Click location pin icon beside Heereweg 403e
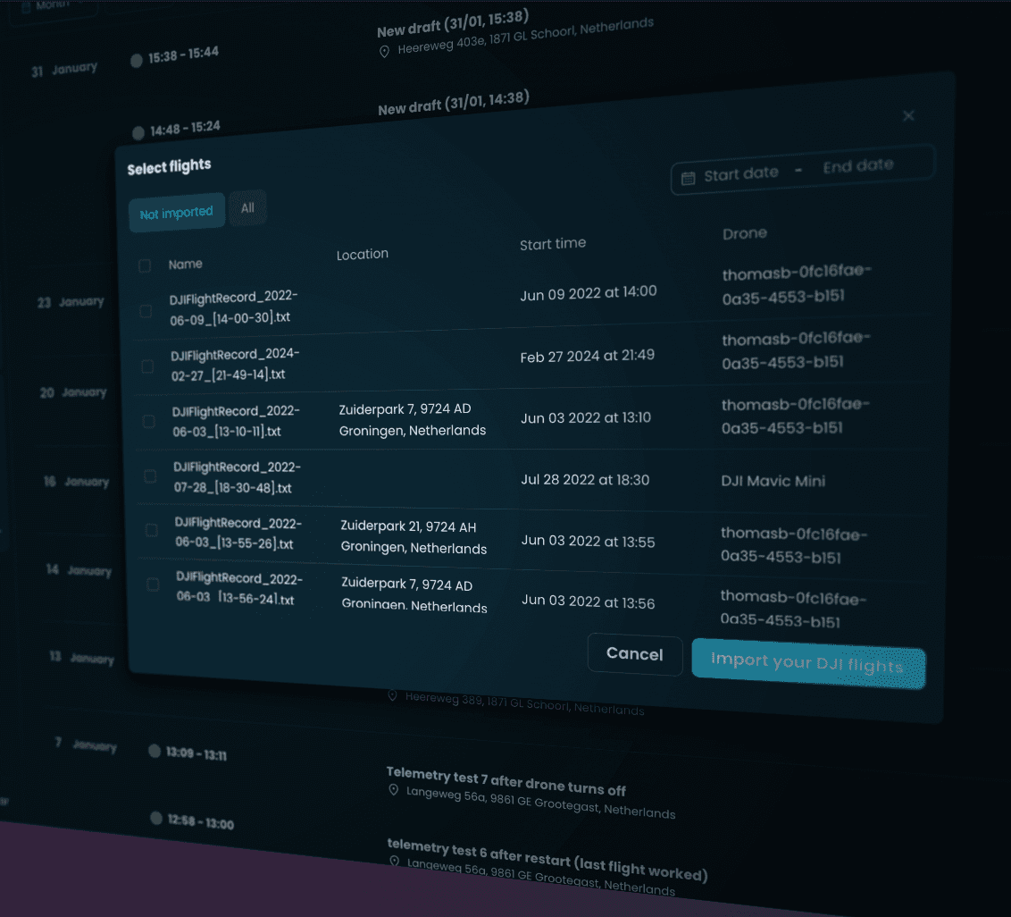 [384, 52]
